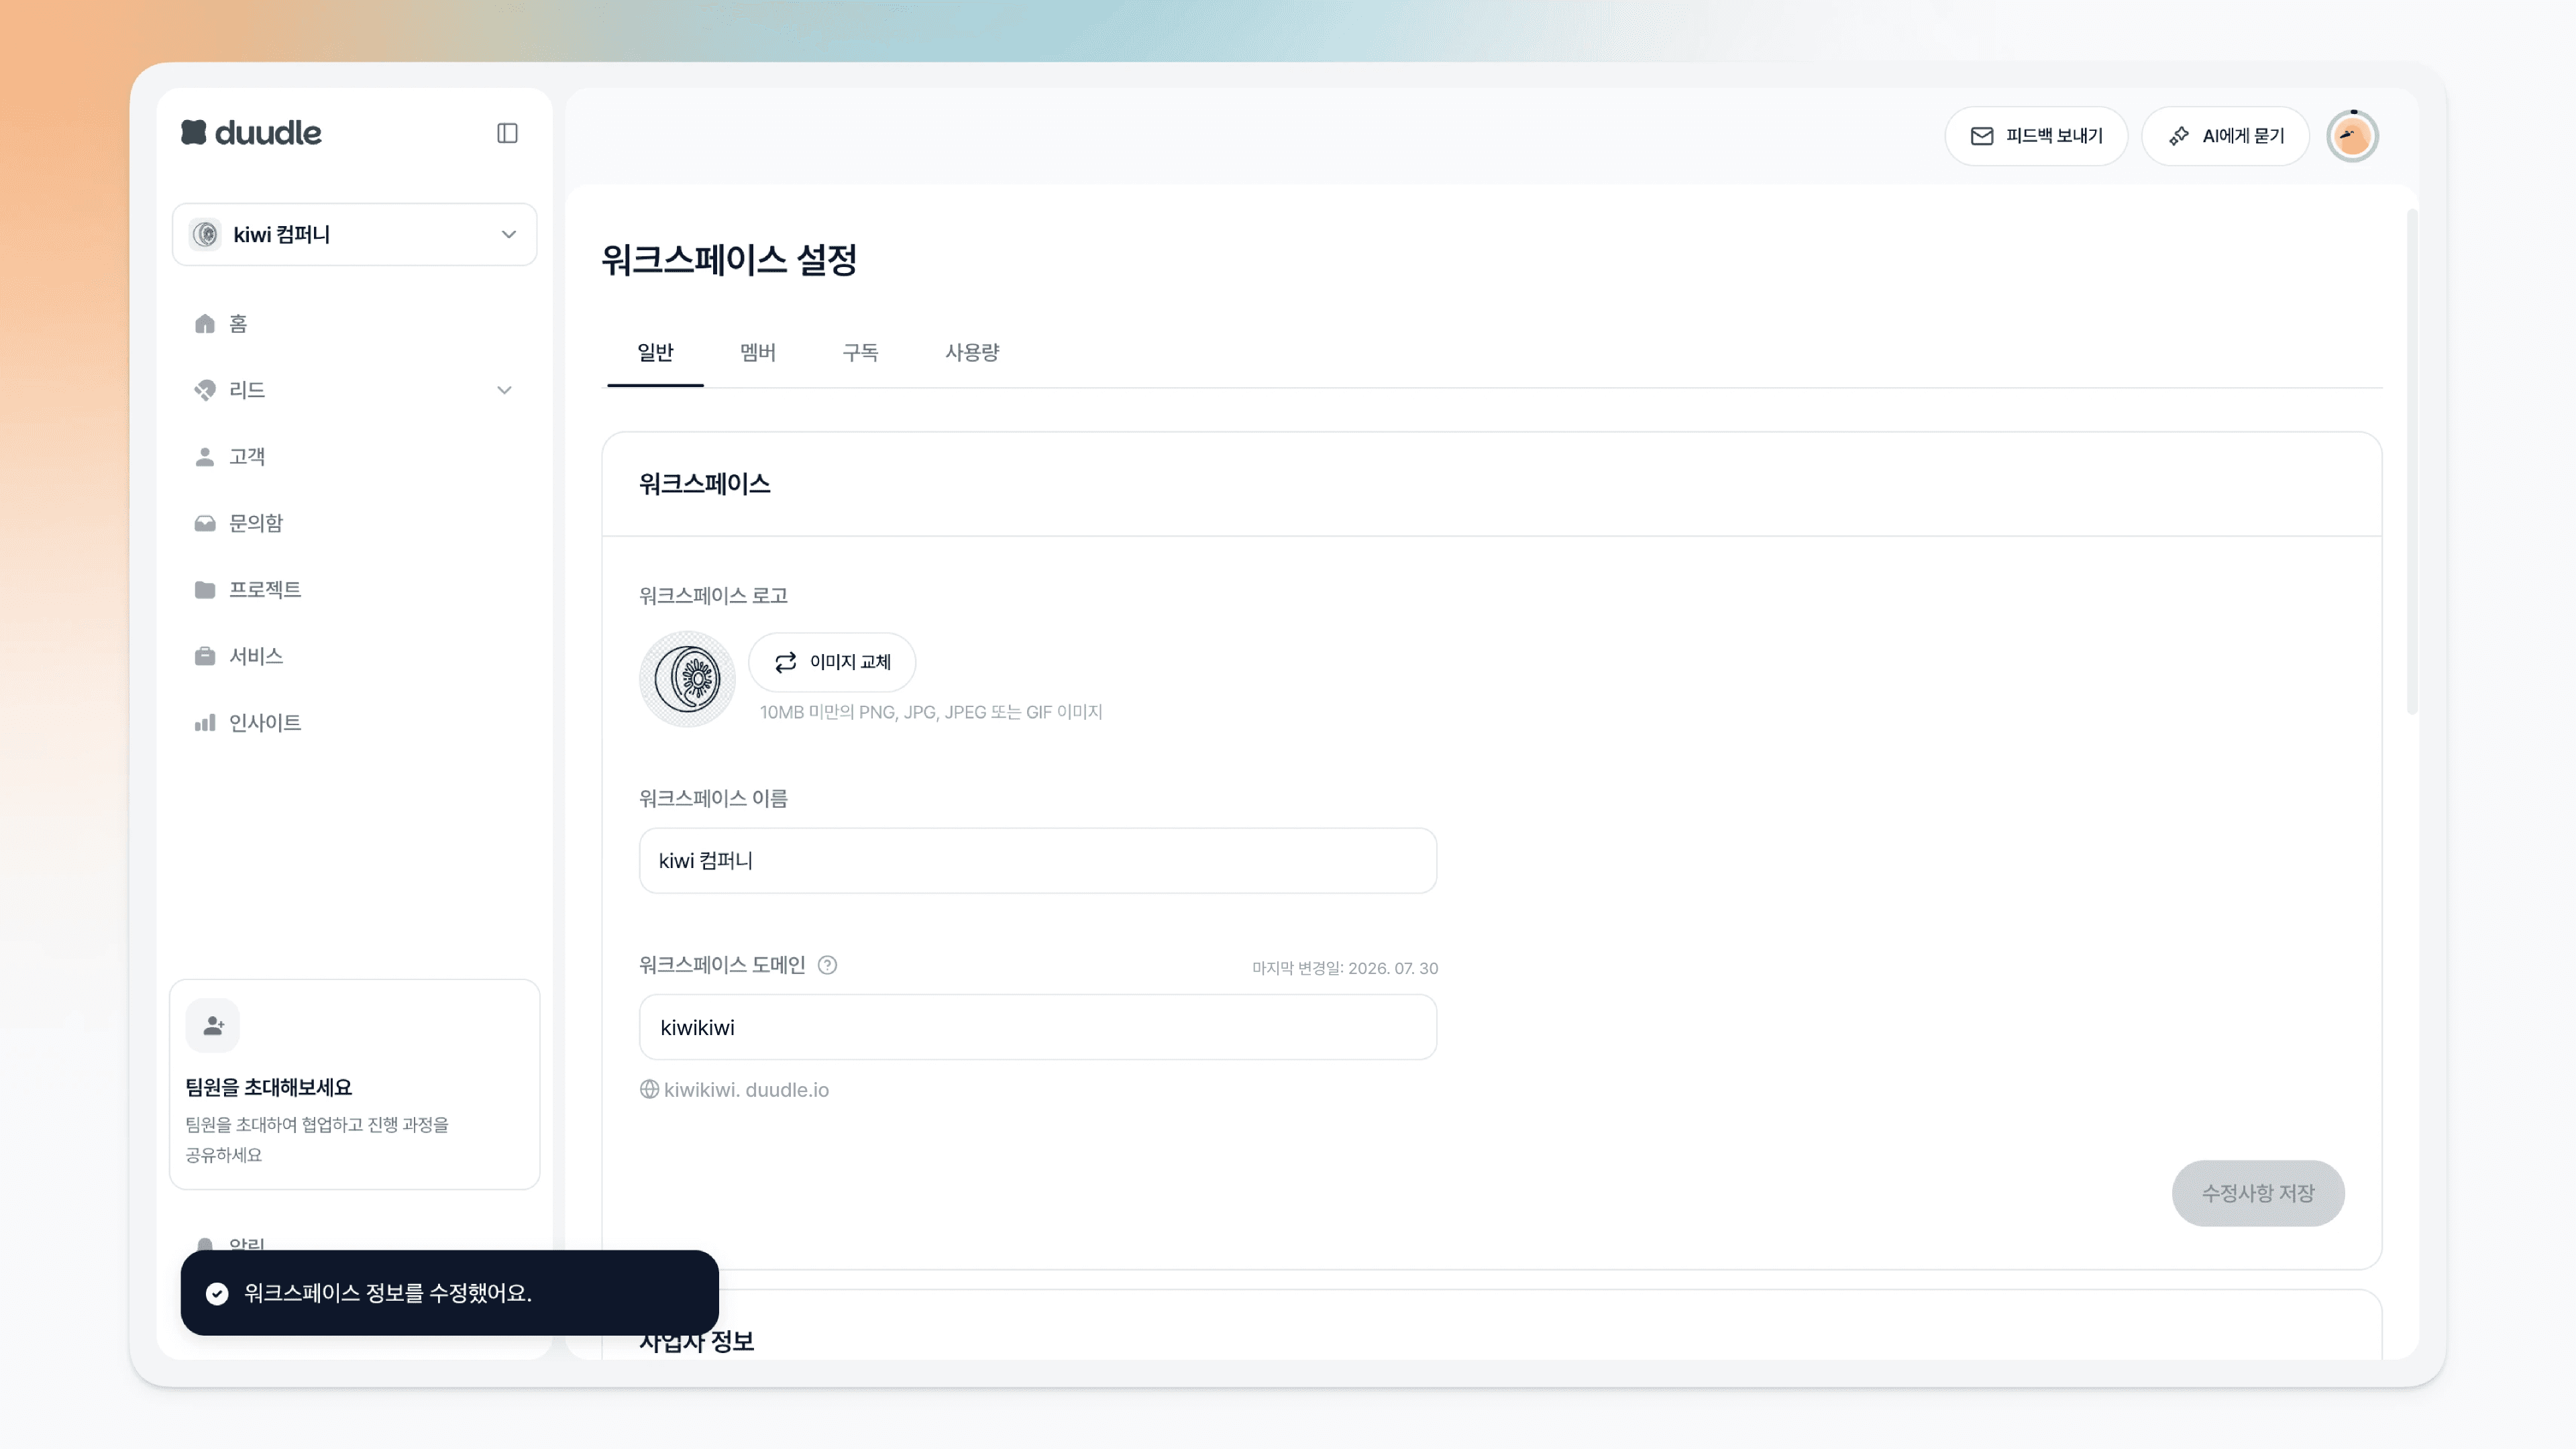The width and height of the screenshot is (2576, 1449).
Task: Click the duudle logo
Action: click(251, 133)
